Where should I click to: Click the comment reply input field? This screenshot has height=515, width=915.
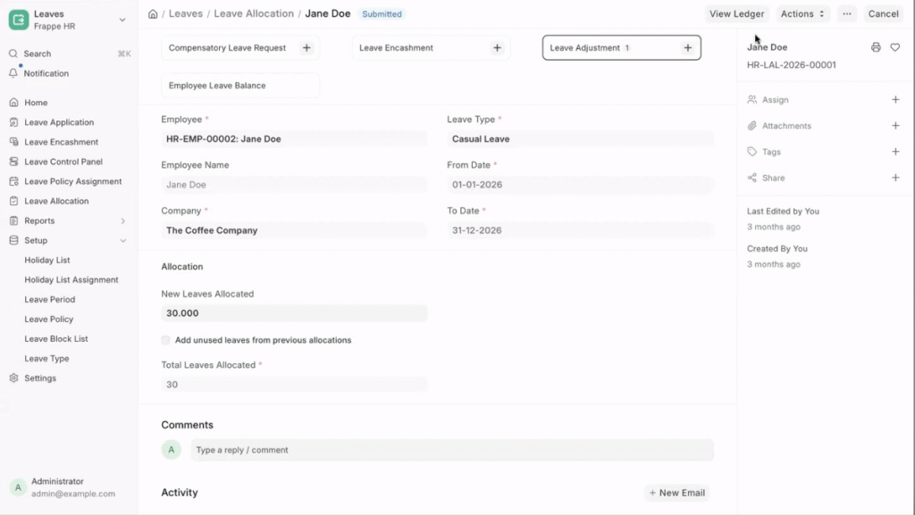[452, 450]
